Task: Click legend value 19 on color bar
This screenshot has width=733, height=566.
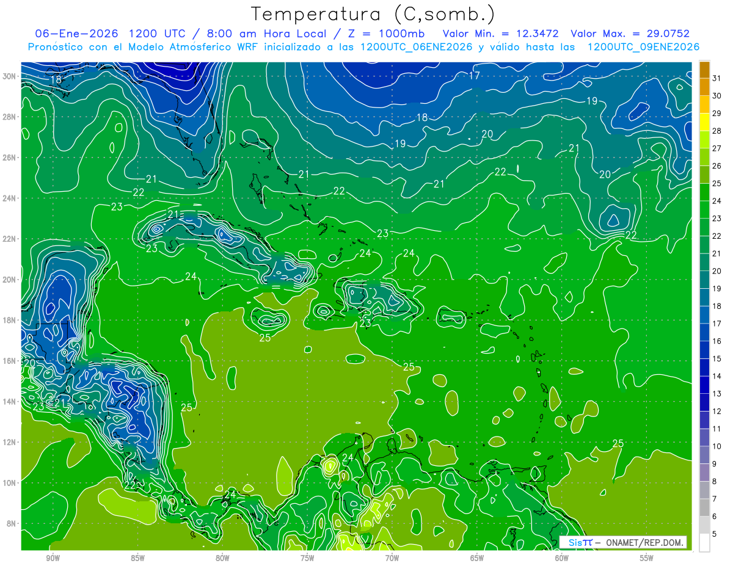Action: point(717,288)
